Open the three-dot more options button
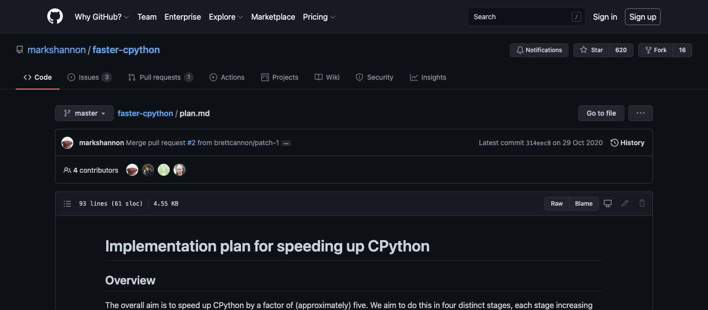The image size is (708, 310). [640, 113]
